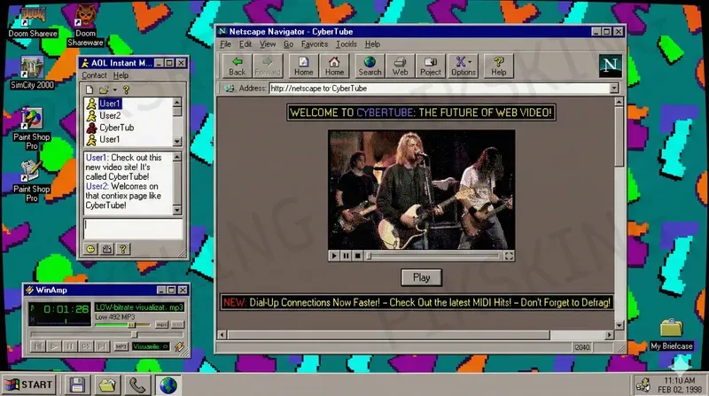Click the Back arrow in Netscape toolbar
The image size is (709, 396).
pyautogui.click(x=237, y=66)
